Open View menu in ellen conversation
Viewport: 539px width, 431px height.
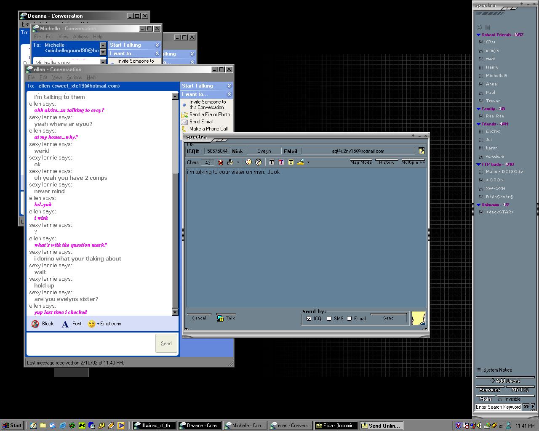[x=57, y=77]
